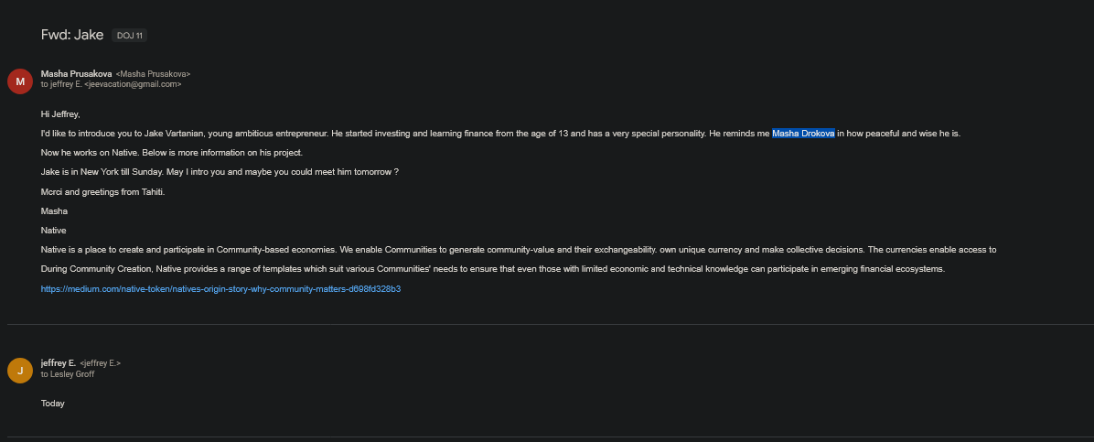Screen dimensions: 1094x442
Task: Select sender name Masha Prusakova in header
Action: [76, 73]
